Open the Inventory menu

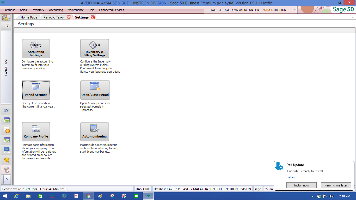tap(38, 10)
